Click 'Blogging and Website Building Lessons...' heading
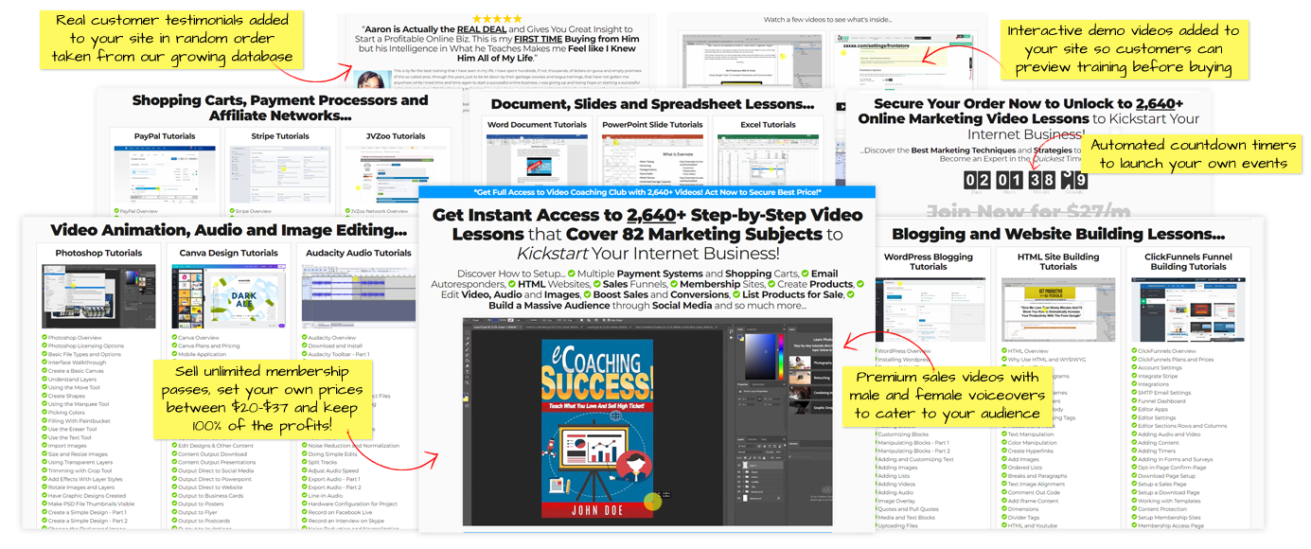 pyautogui.click(x=1057, y=235)
